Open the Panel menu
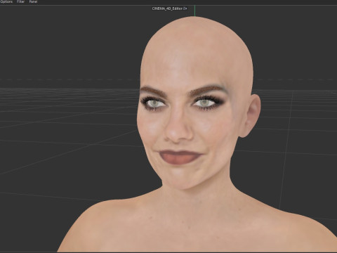 click(x=33, y=1)
